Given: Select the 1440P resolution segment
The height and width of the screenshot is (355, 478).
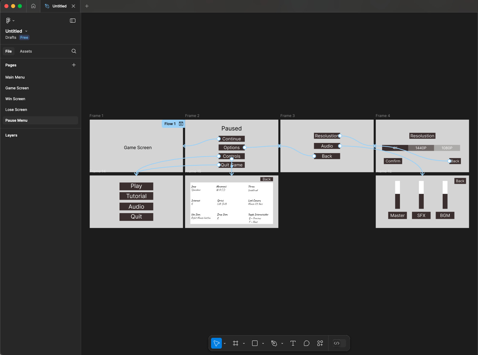Looking at the screenshot, I should coord(421,148).
